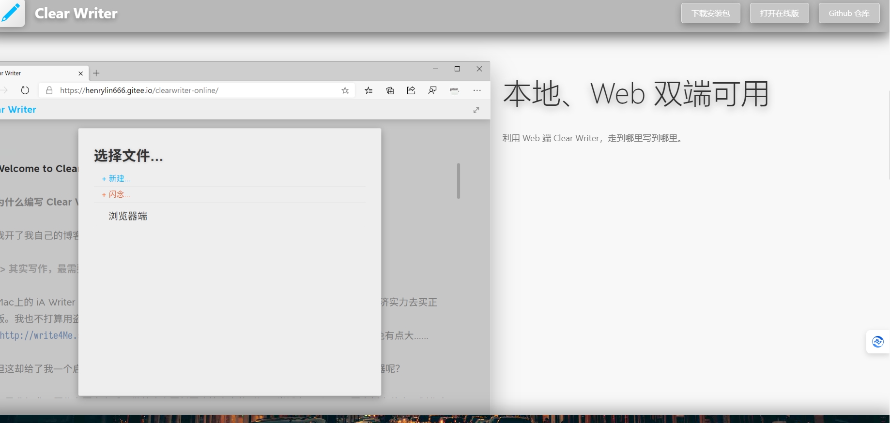Click the 选择文件... dialog title
890x423 pixels.
128,156
